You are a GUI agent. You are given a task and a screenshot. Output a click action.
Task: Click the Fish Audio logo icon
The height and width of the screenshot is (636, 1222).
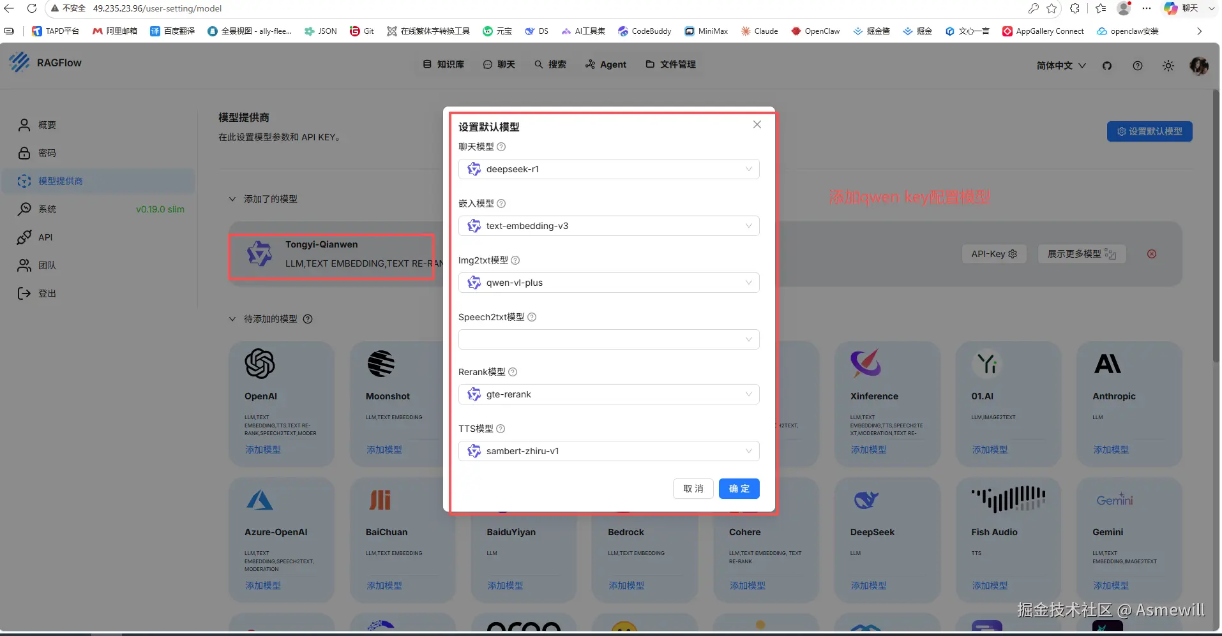pyautogui.click(x=1008, y=499)
